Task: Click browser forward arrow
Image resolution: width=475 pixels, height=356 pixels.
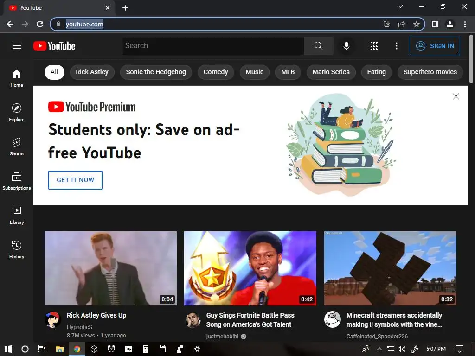Action: (25, 24)
